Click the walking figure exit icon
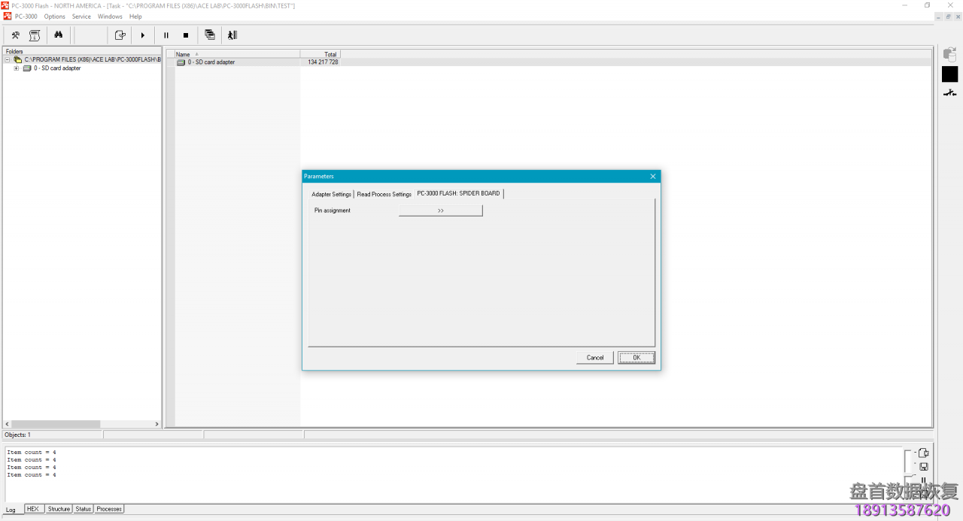 232,35
